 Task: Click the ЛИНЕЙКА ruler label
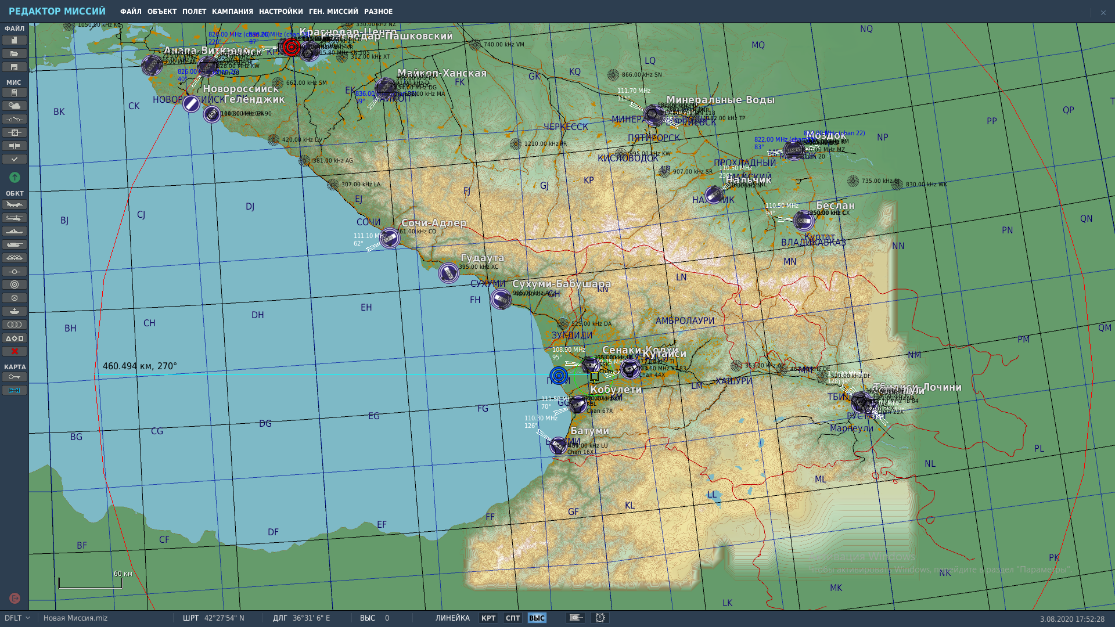pyautogui.click(x=452, y=618)
